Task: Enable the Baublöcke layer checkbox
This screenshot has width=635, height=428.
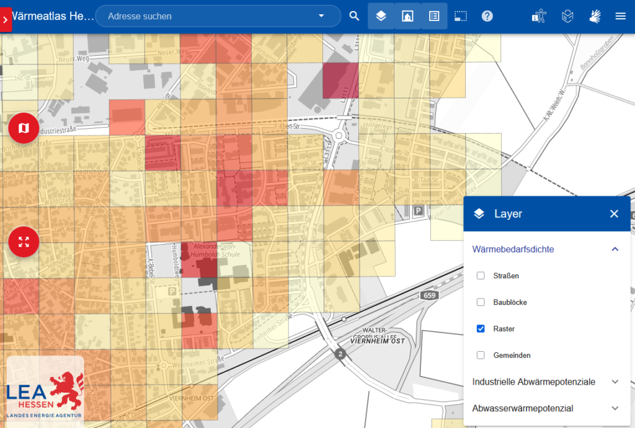Action: pos(481,302)
